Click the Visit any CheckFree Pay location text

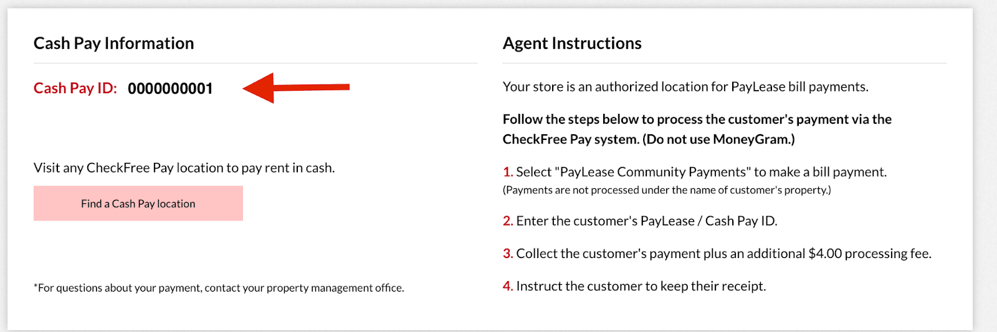coord(184,168)
